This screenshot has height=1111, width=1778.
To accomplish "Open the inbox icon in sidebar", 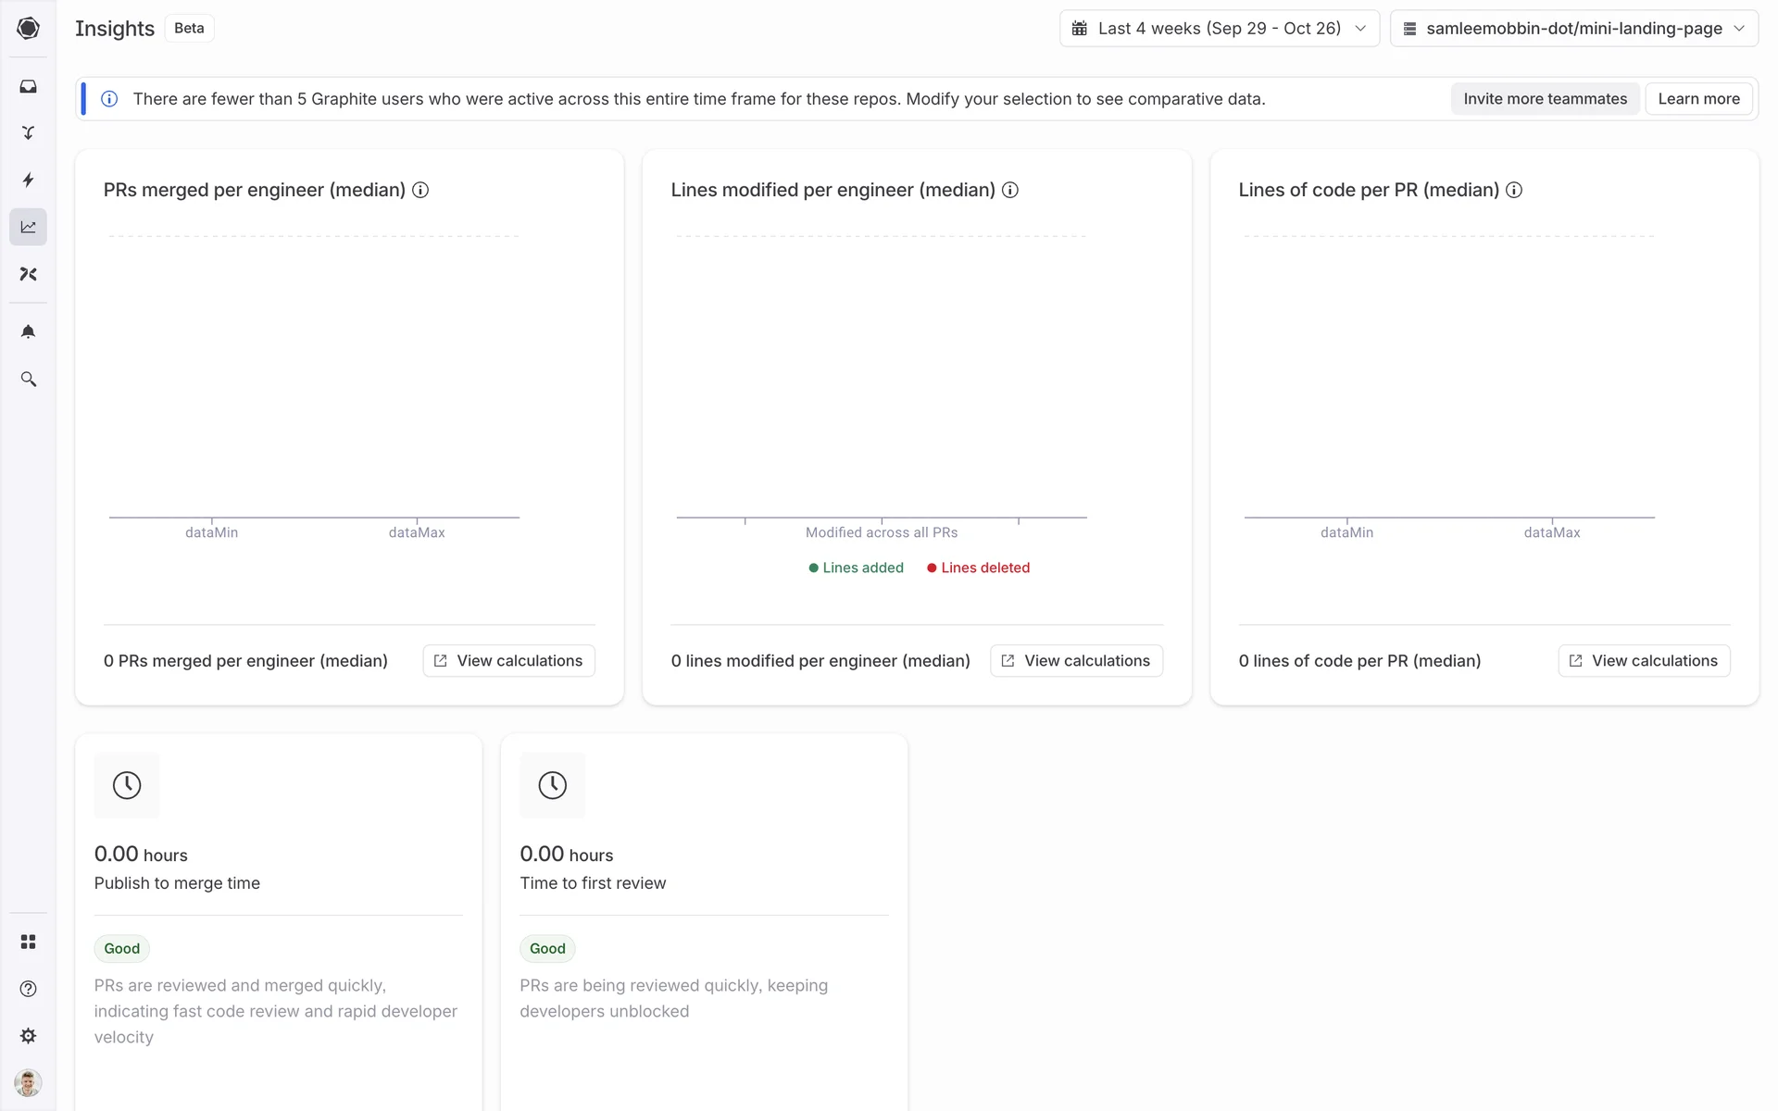I will tap(28, 86).
